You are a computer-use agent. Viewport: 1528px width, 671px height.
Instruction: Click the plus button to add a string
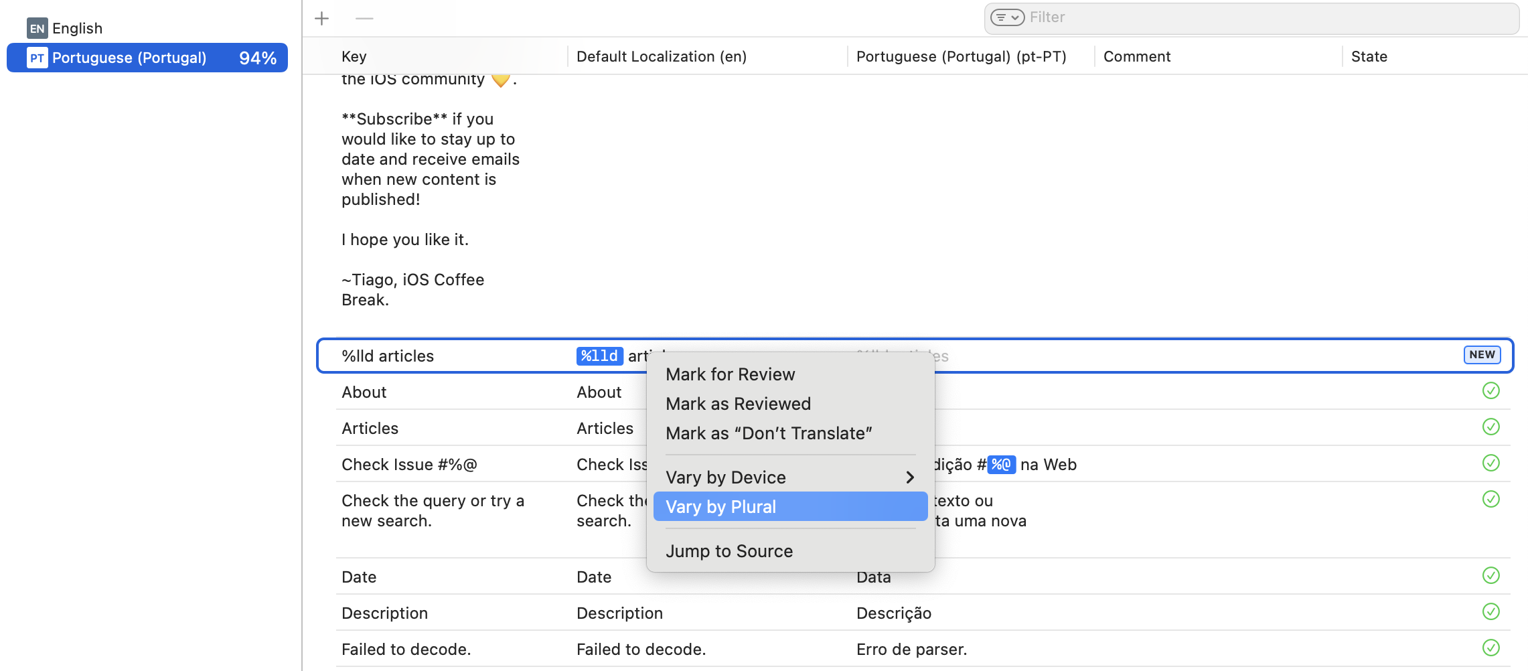322,18
